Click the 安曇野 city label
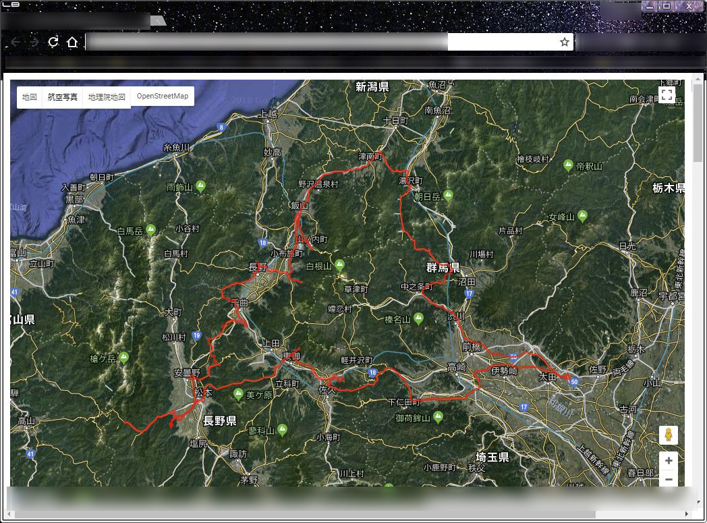This screenshot has width=707, height=523. click(x=187, y=373)
